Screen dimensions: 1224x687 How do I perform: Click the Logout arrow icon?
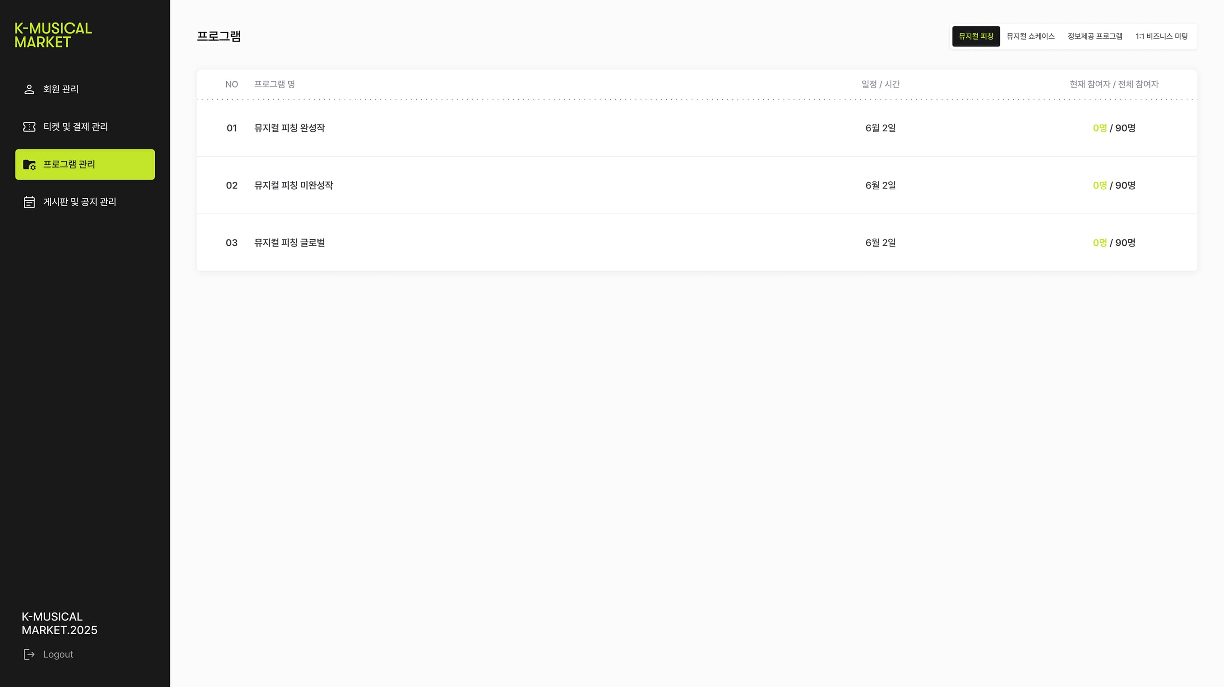(29, 654)
